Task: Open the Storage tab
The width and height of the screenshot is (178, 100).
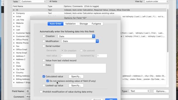Action: pos(84,24)
